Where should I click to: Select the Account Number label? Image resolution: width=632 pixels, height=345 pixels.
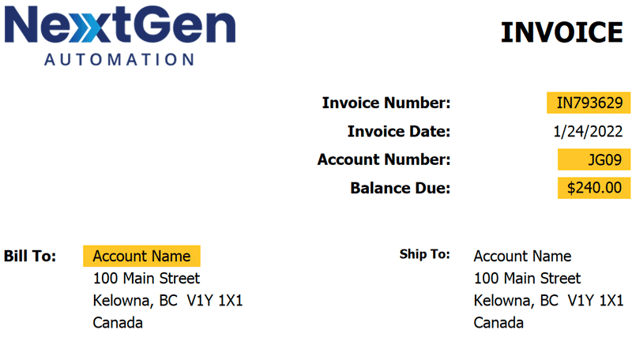384,159
